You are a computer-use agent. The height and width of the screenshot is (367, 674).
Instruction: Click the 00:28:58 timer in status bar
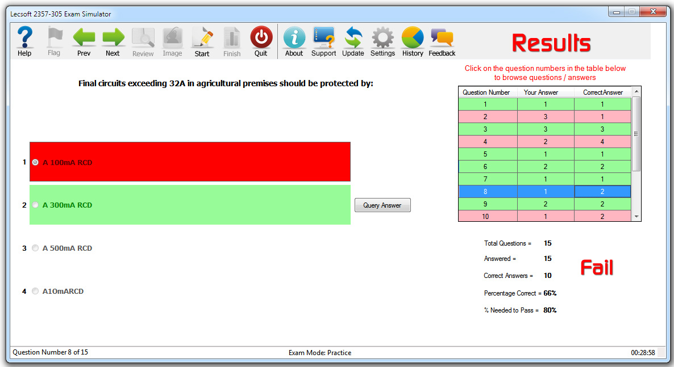tap(643, 353)
